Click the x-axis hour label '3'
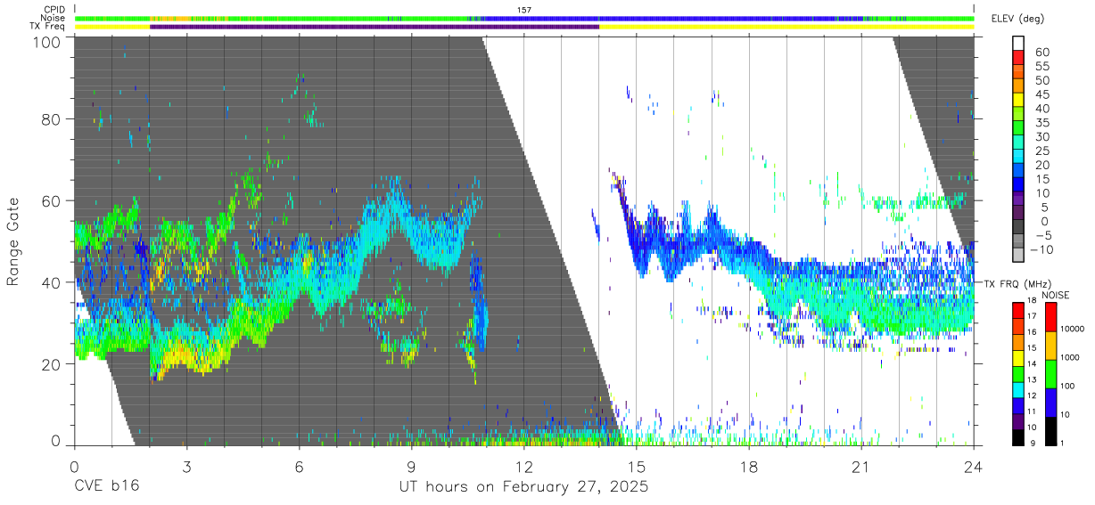This screenshot has height=505, width=1095. coord(186,466)
